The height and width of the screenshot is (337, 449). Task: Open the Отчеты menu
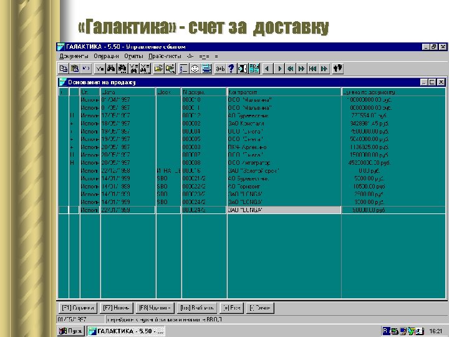(x=133, y=56)
